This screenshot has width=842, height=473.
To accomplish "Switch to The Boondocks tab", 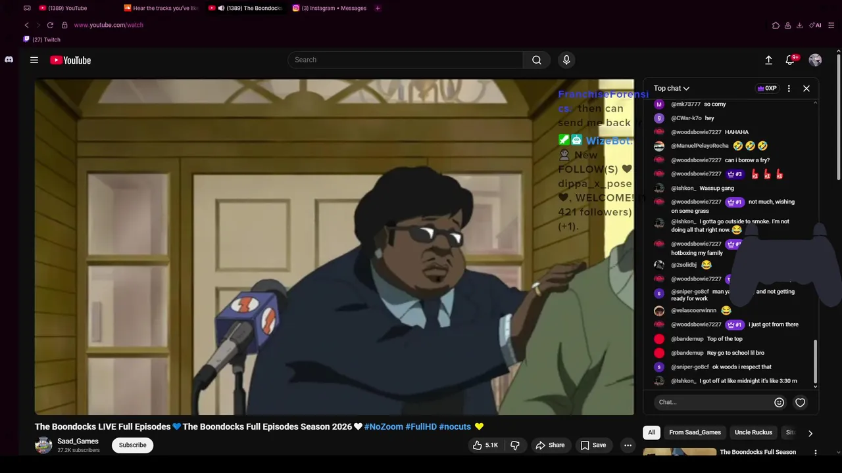I will tap(245, 8).
